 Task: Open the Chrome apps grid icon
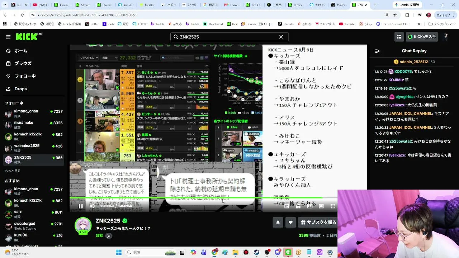pos(5,24)
